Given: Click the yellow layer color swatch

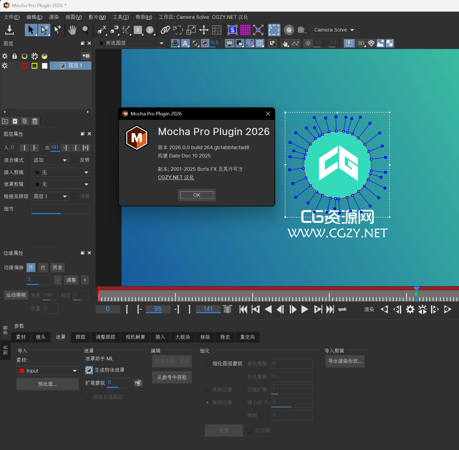Looking at the screenshot, I should [35, 66].
